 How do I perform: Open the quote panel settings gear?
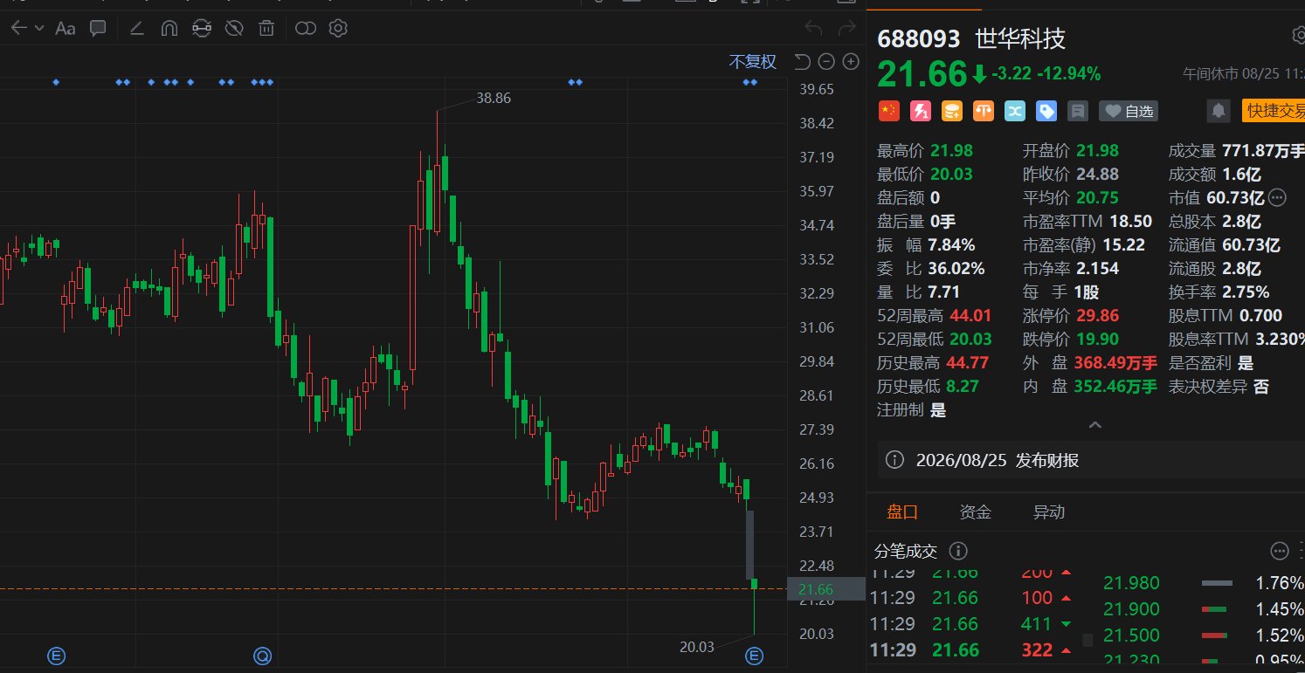point(1298,36)
